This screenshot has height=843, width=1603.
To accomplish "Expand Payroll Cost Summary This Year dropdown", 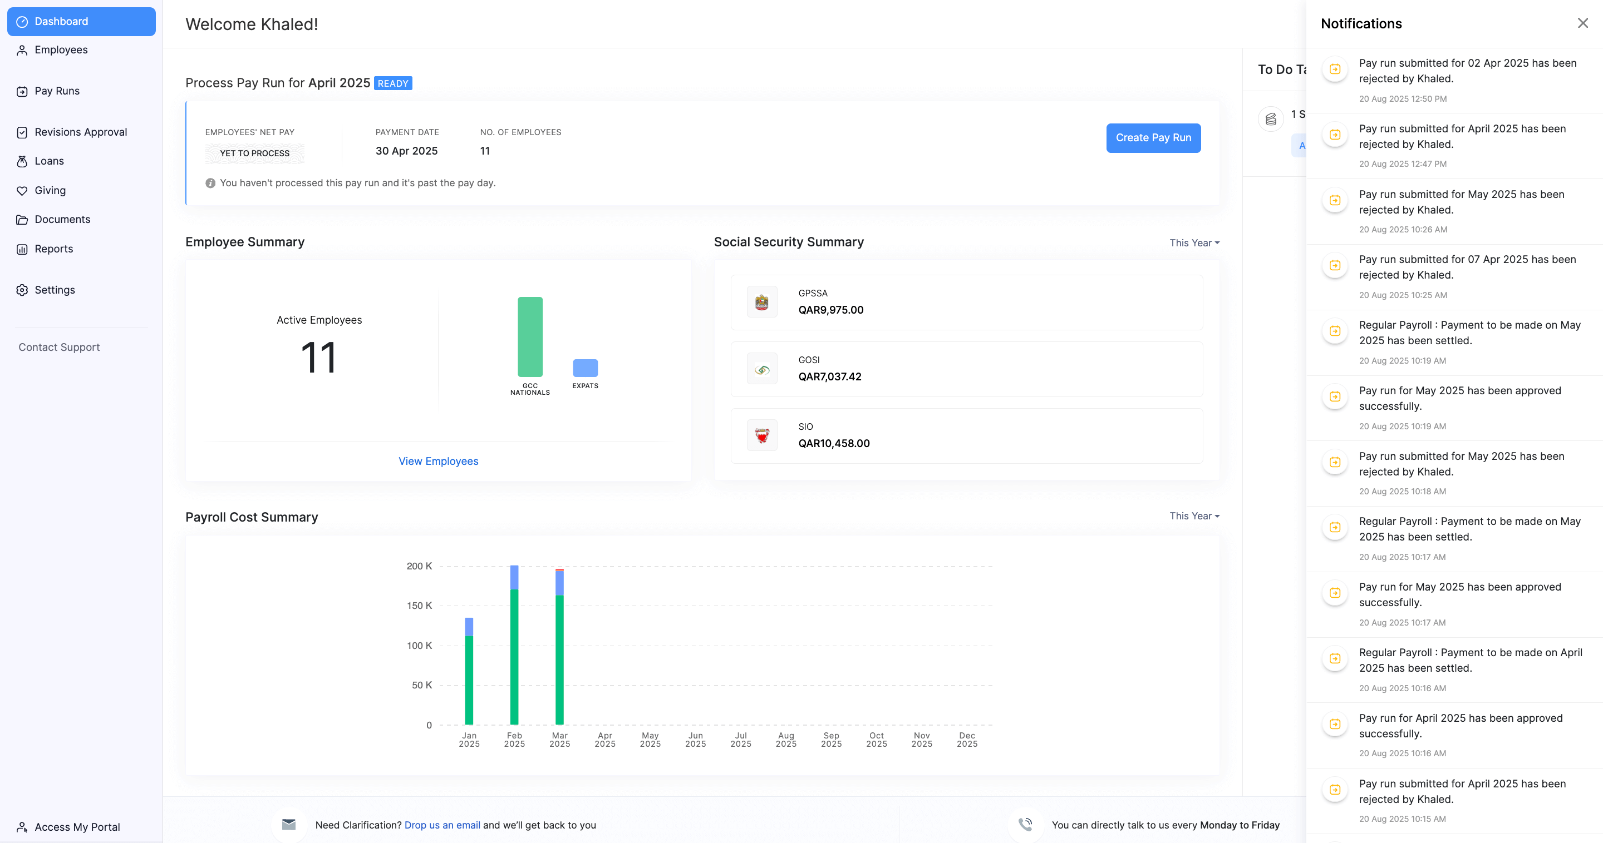I will [1193, 516].
